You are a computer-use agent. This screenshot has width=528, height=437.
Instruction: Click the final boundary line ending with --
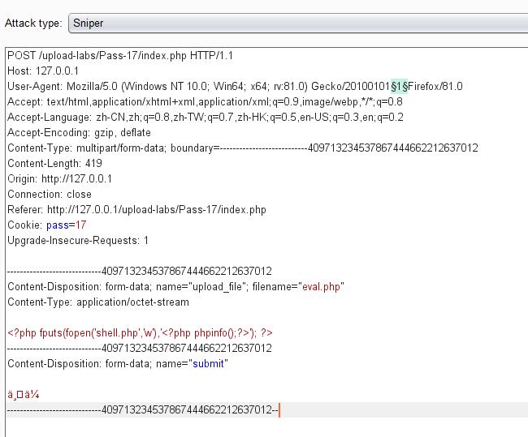click(142, 410)
